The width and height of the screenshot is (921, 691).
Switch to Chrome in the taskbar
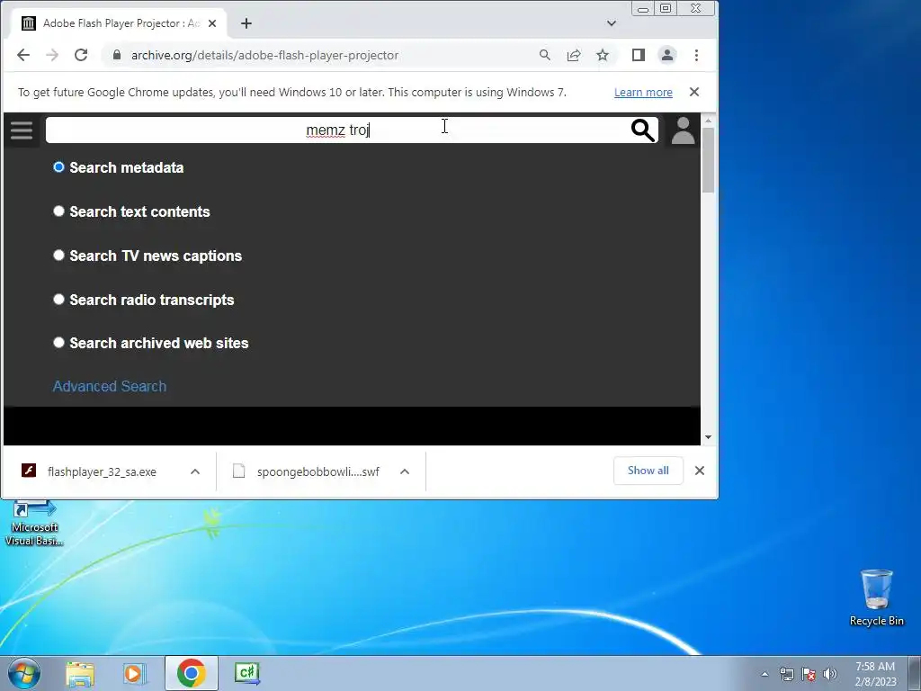click(191, 673)
